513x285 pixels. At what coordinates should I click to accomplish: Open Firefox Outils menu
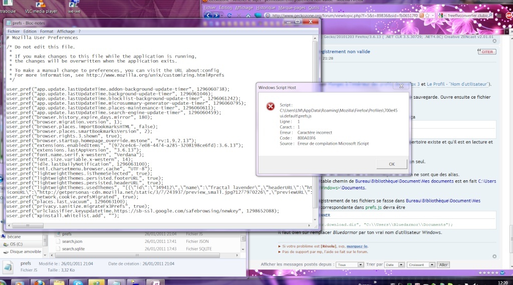(x=314, y=8)
